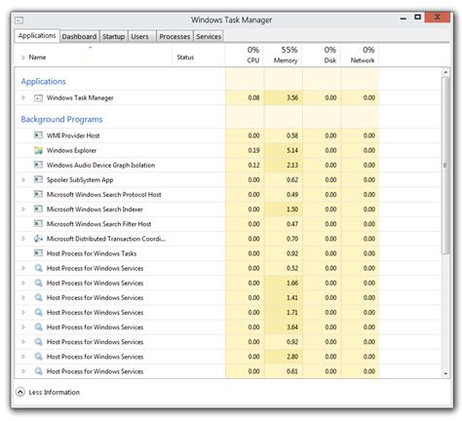Click the Host Process for Windows Tasks icon
Viewport: 462px width, 421px height.
[38, 253]
